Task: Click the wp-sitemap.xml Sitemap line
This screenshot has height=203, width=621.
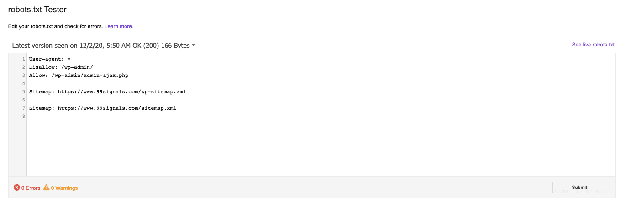Action: point(107,92)
